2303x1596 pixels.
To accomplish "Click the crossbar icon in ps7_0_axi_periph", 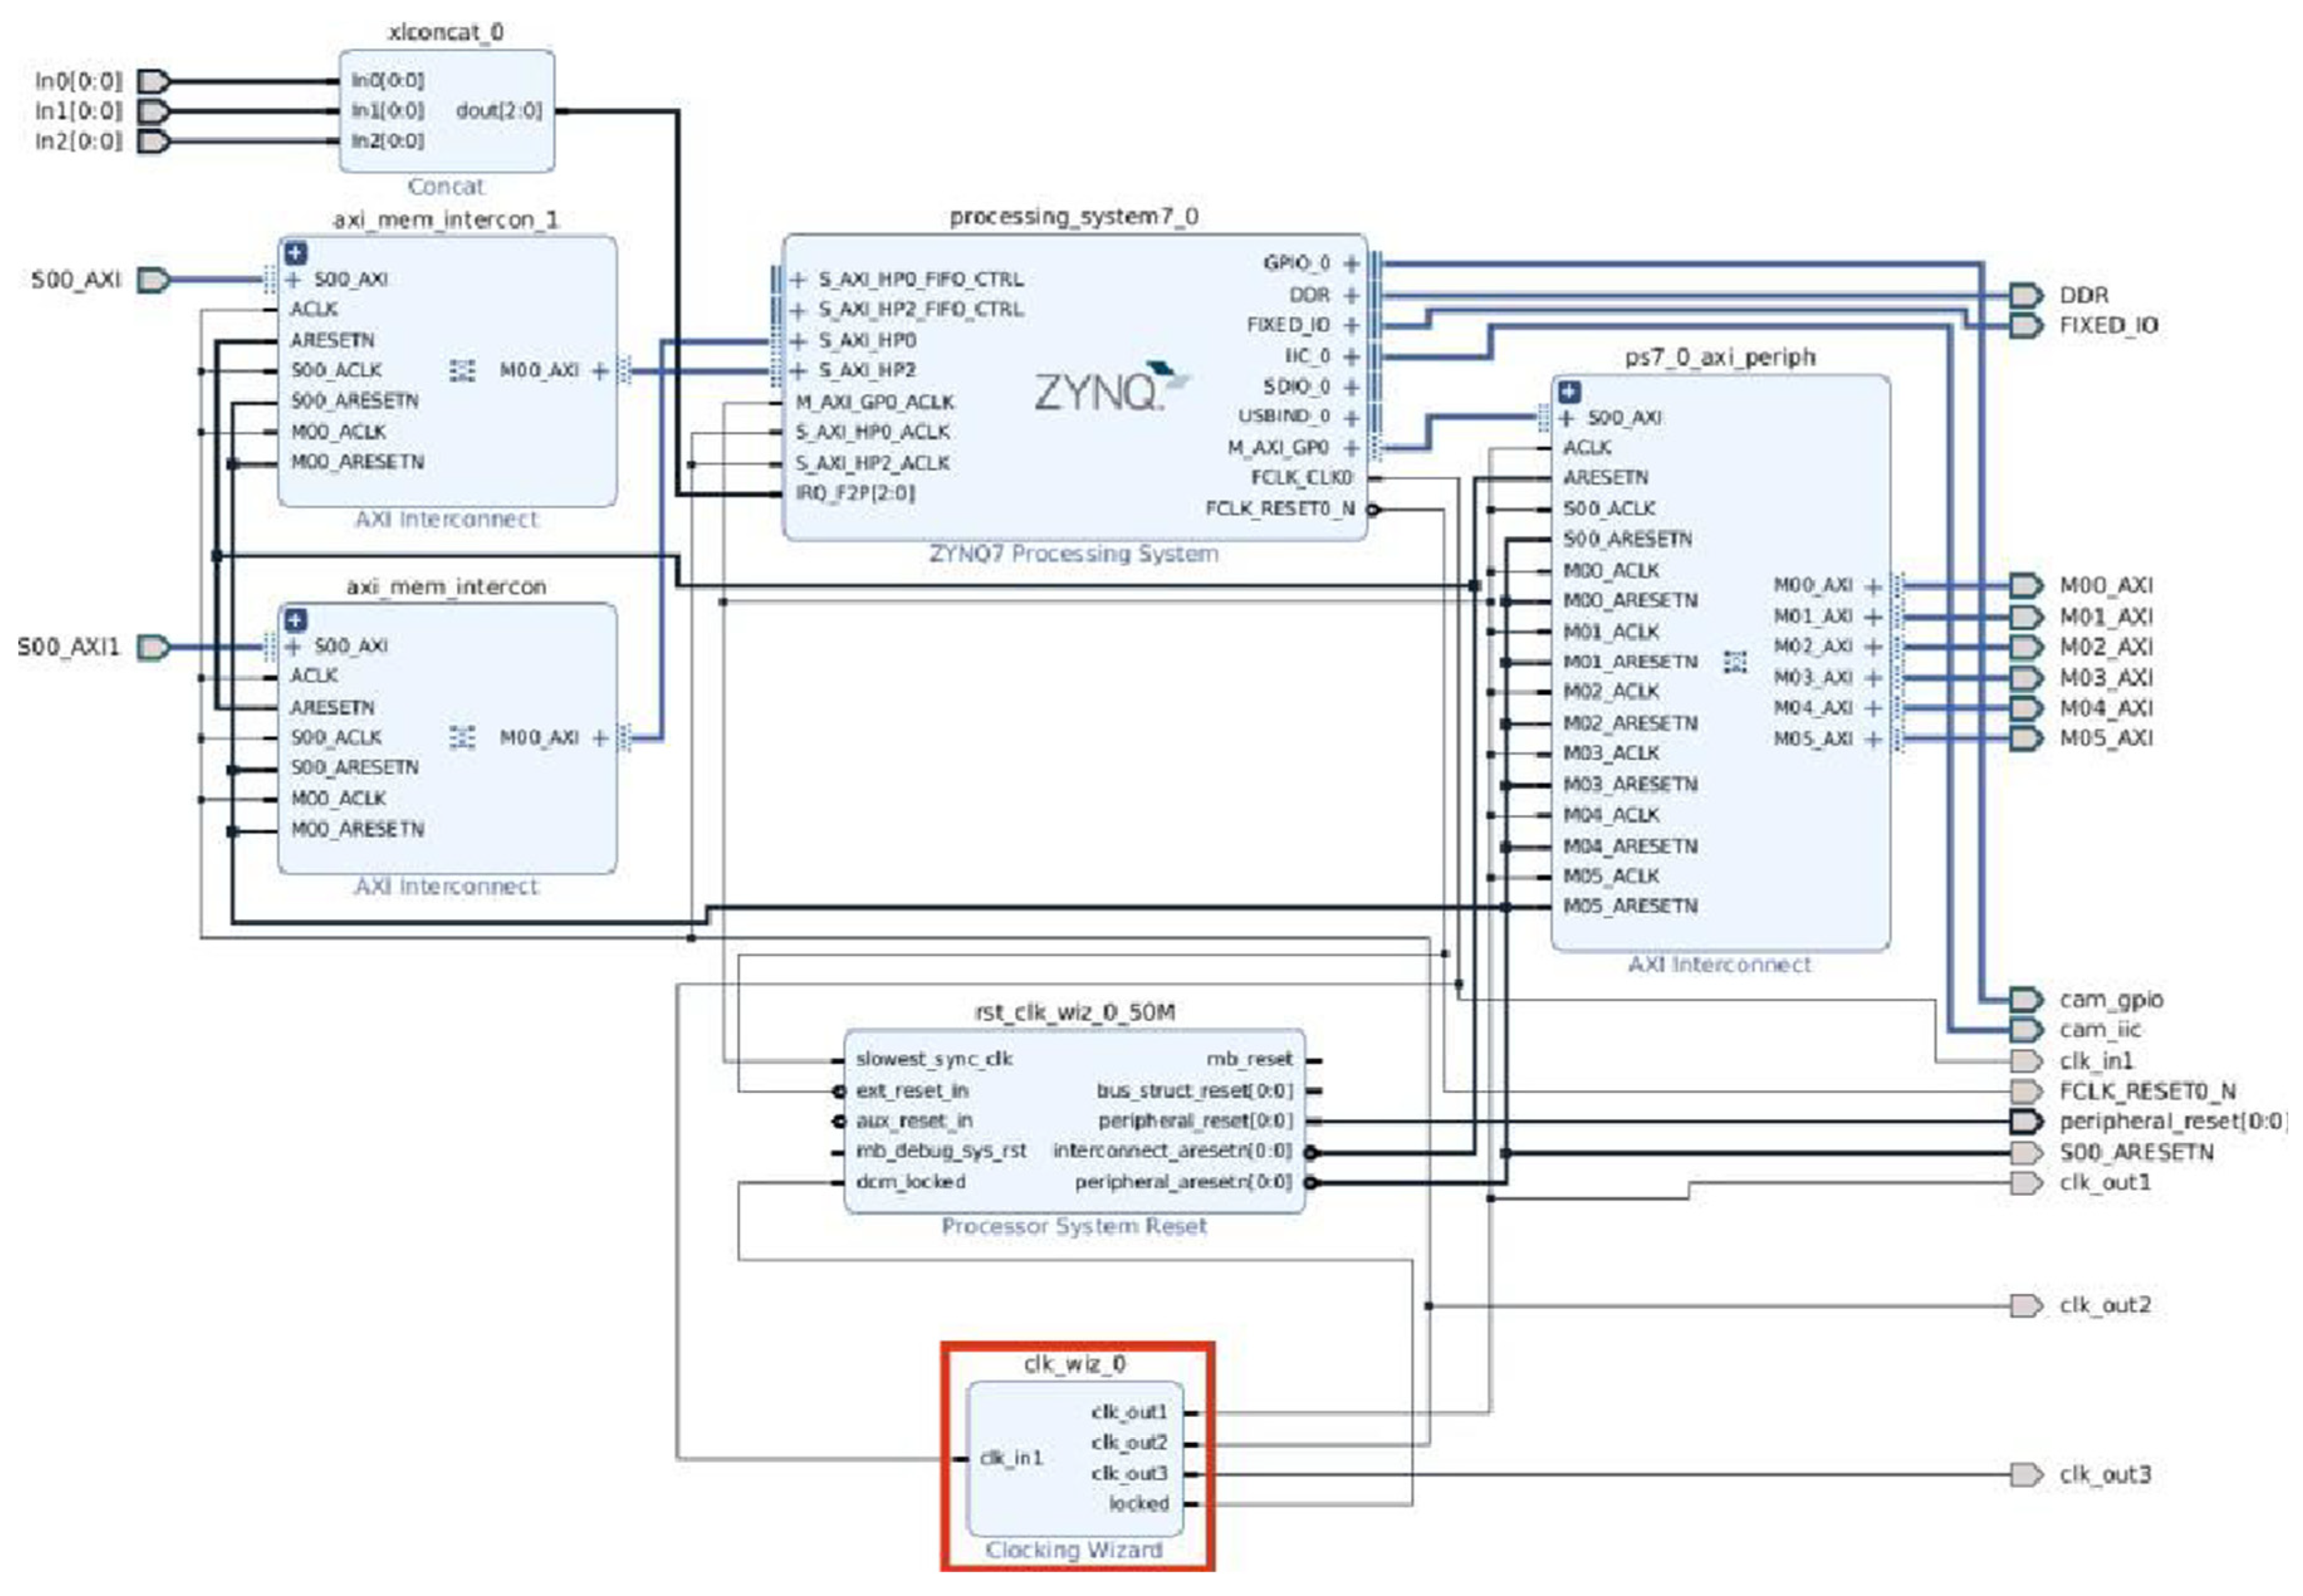I will 1736,662.
